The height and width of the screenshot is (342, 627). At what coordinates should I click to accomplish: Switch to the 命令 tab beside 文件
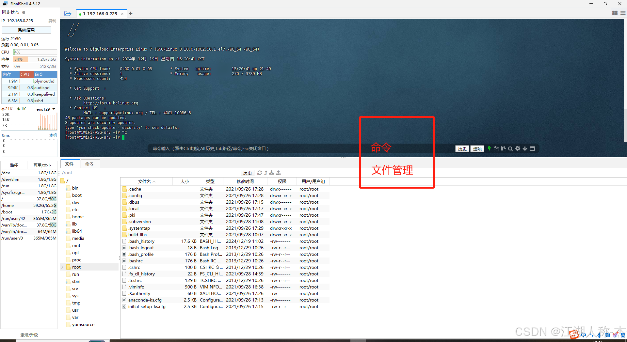[x=89, y=164]
